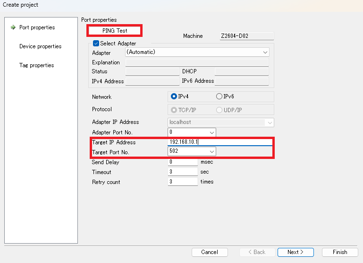This screenshot has width=363, height=263.
Task: Select the IPv6 network radio button
Action: click(219, 96)
